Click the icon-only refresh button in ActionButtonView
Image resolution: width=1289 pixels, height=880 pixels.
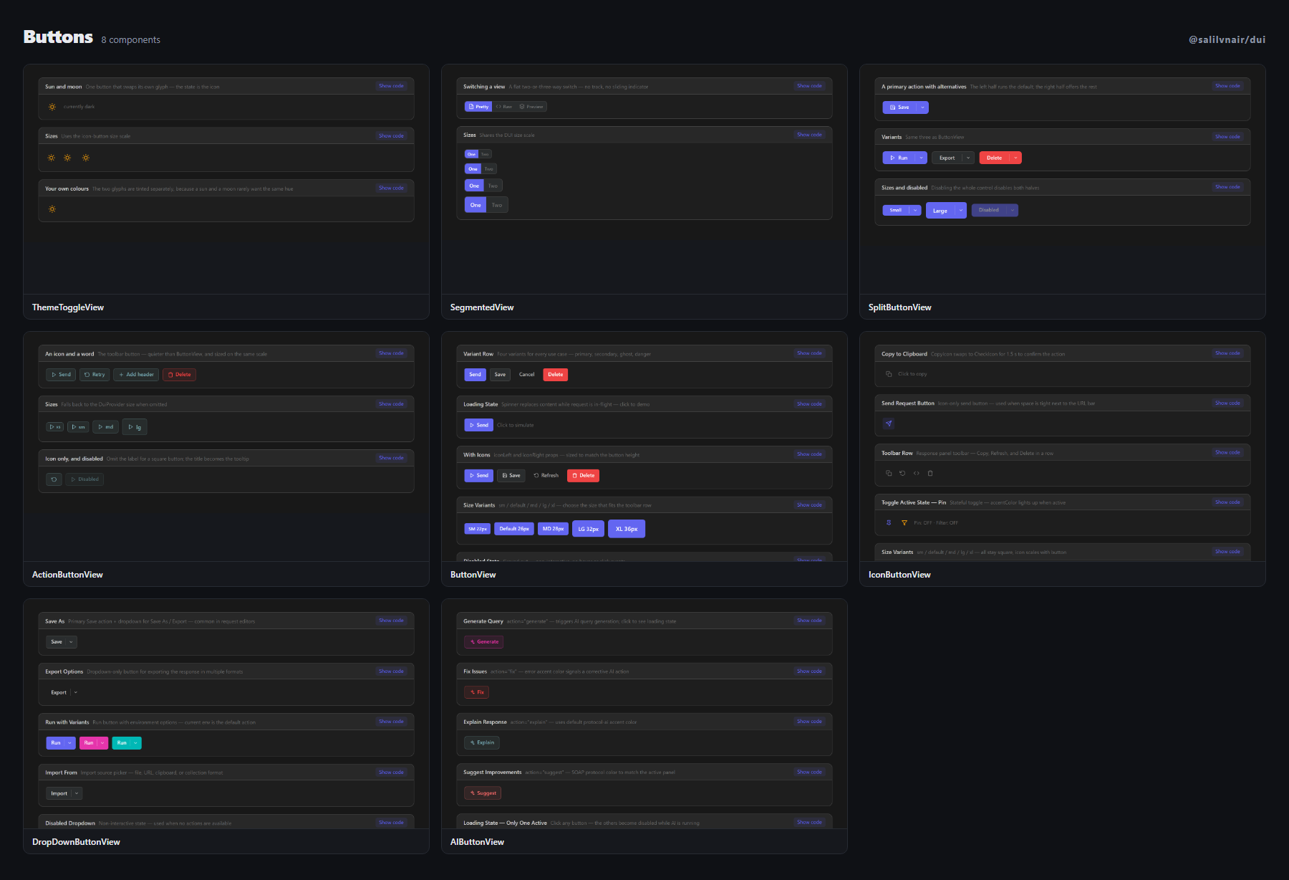54,479
